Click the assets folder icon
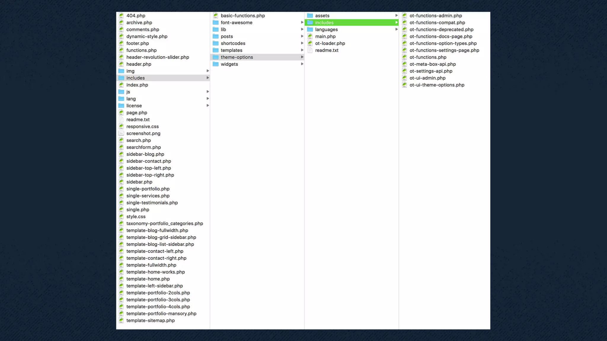The width and height of the screenshot is (607, 341). point(310,16)
